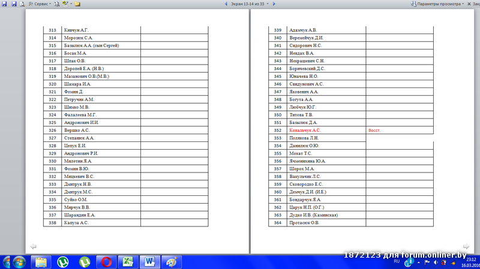The width and height of the screenshot is (480, 269).
Task: Select the name Некрашевич С.Н.
Action: click(307, 61)
